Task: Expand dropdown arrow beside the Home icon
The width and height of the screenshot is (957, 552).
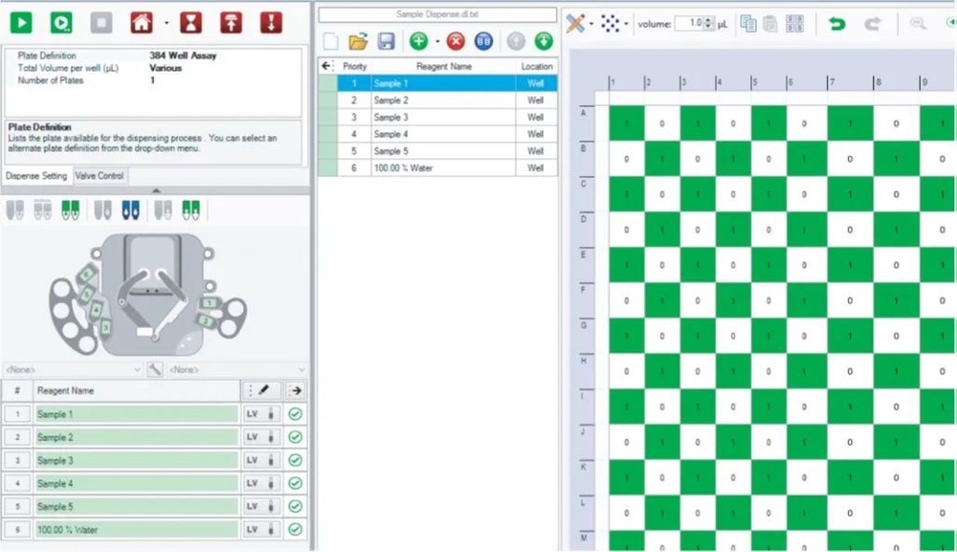Action: [x=166, y=22]
